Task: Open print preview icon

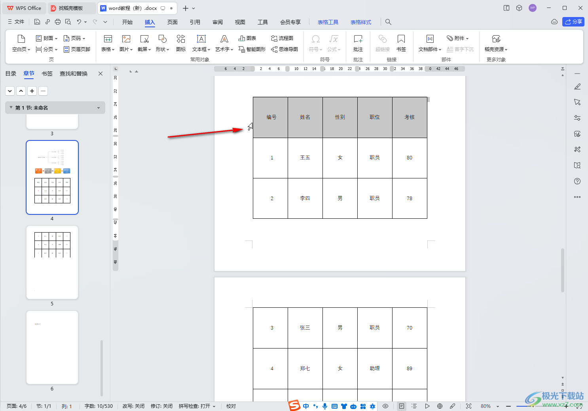Action: point(68,22)
